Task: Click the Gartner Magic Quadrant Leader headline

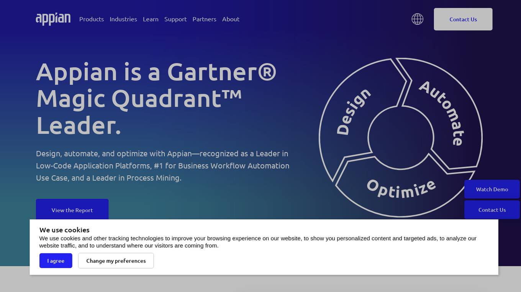Action: coord(156,99)
